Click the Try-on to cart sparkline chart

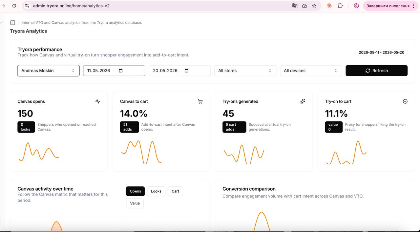(346, 153)
